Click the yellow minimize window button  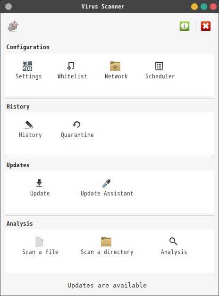tap(194, 7)
